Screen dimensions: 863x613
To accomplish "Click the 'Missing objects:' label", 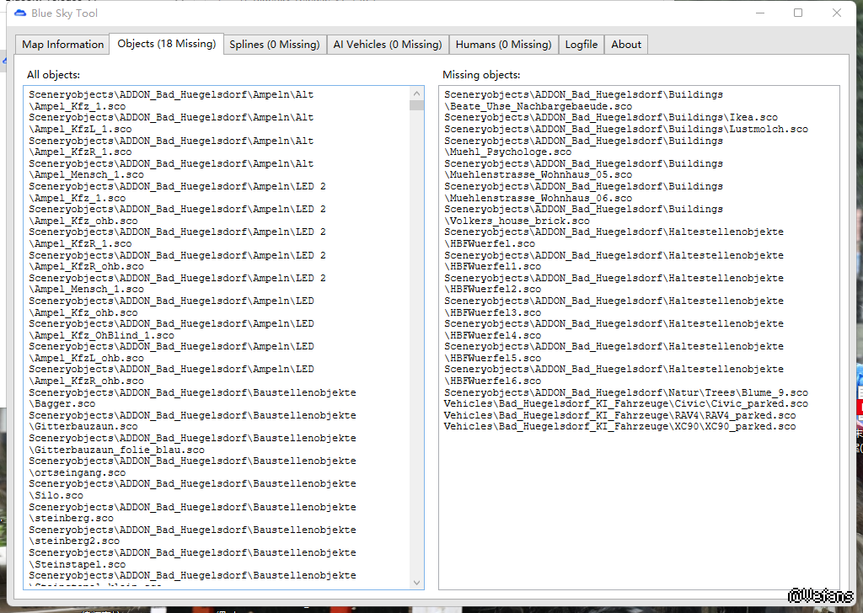I will pyautogui.click(x=481, y=75).
